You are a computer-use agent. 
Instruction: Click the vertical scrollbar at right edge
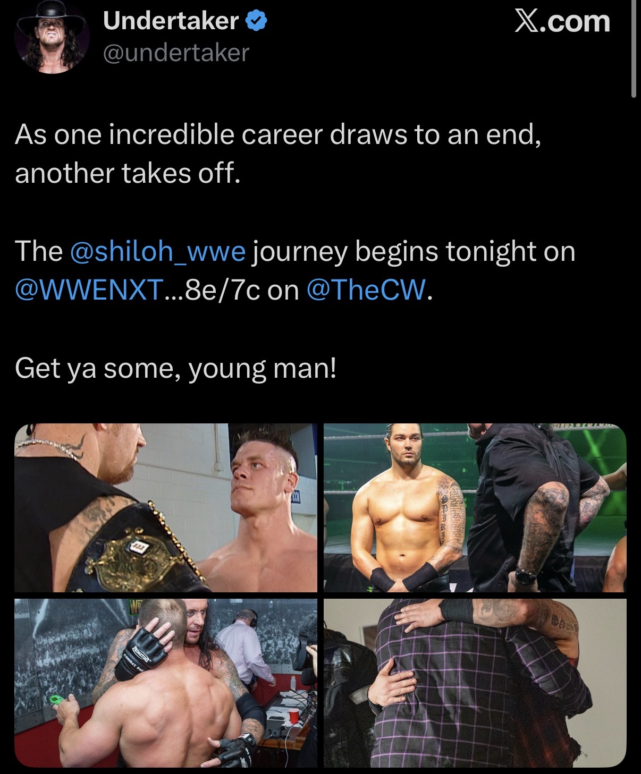point(634,49)
